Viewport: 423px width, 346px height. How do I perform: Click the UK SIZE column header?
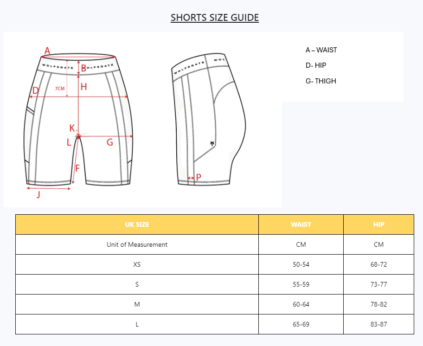pos(137,224)
